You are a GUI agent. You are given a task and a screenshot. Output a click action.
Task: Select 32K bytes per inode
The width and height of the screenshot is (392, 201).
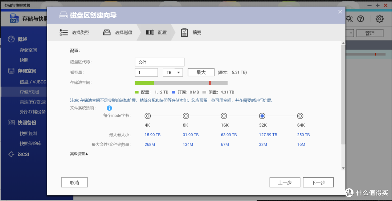(262, 116)
